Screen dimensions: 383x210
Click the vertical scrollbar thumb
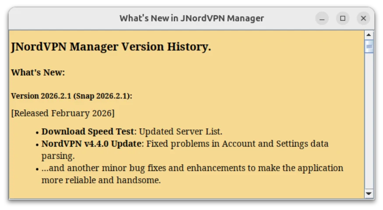tap(369, 46)
